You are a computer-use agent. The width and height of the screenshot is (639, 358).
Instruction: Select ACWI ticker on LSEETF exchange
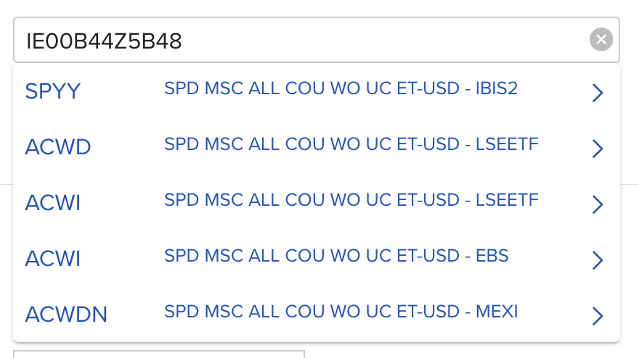52,203
